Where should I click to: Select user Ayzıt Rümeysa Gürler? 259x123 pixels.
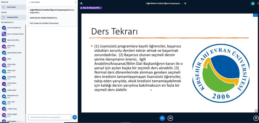13,53
